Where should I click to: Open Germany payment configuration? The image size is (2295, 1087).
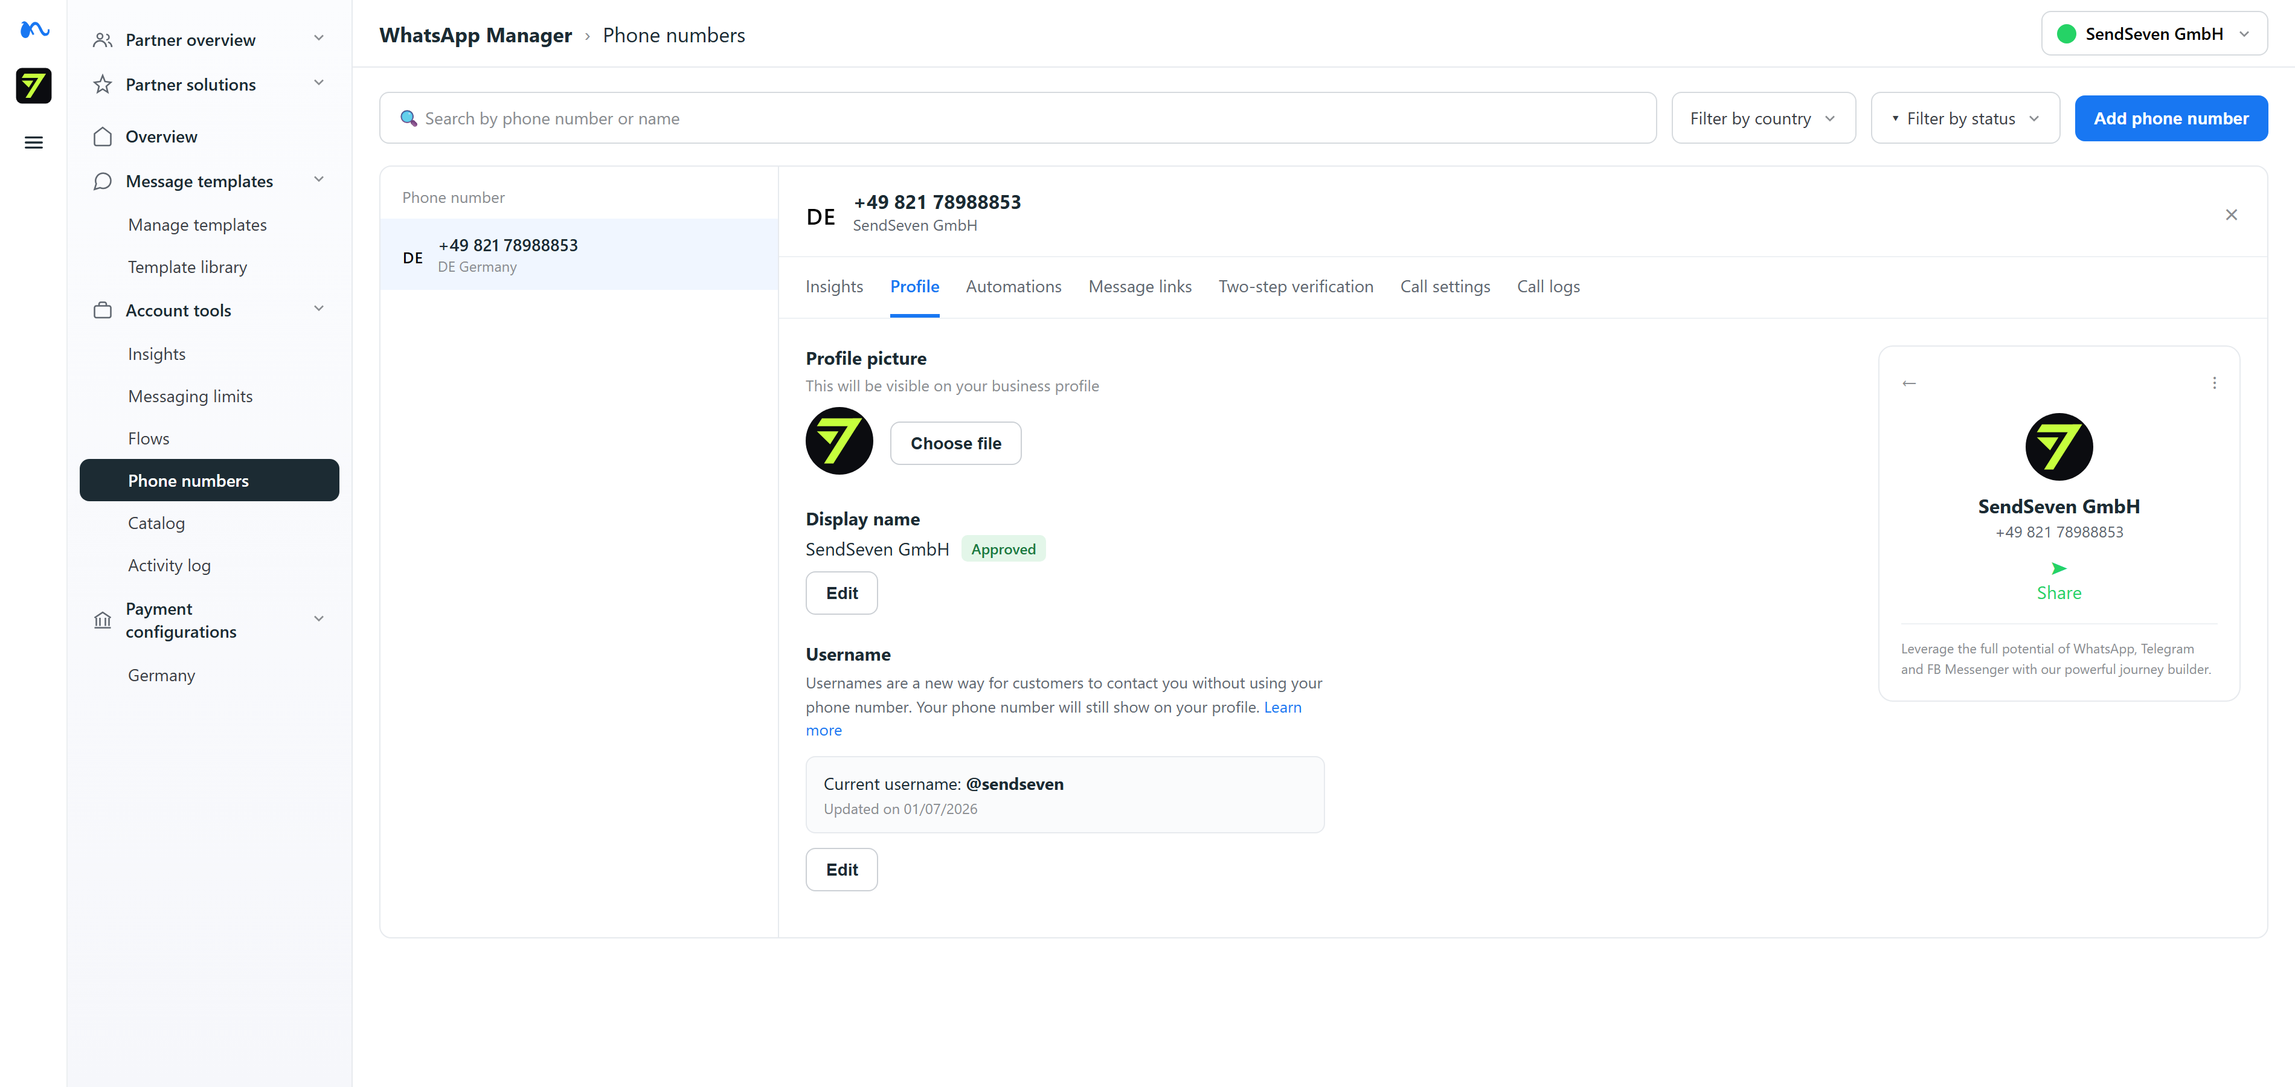tap(161, 675)
